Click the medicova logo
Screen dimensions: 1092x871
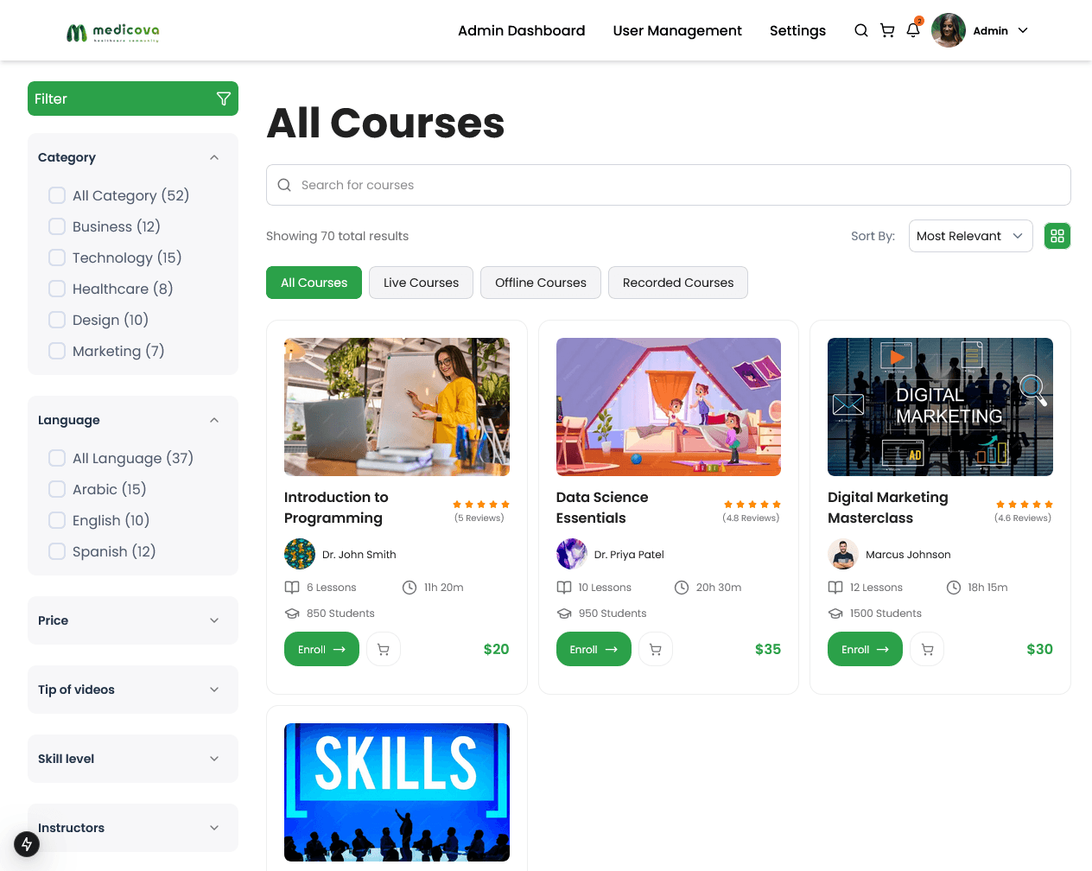pyautogui.click(x=112, y=30)
